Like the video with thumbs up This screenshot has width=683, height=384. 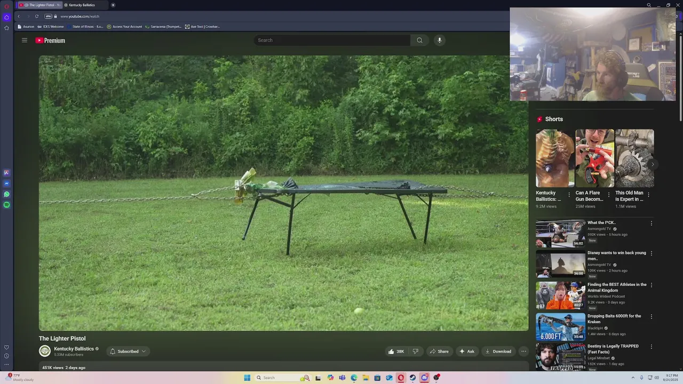(395, 351)
